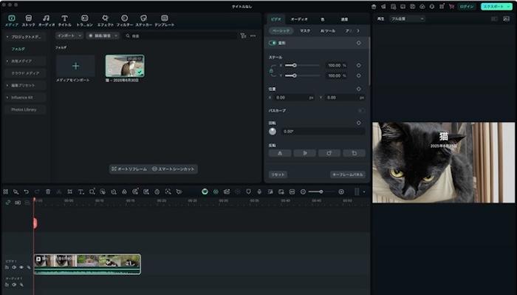This screenshot has height=295, width=517.
Task: Toggle keyframe diamond for 回転 (Rotation)
Action: point(359,123)
